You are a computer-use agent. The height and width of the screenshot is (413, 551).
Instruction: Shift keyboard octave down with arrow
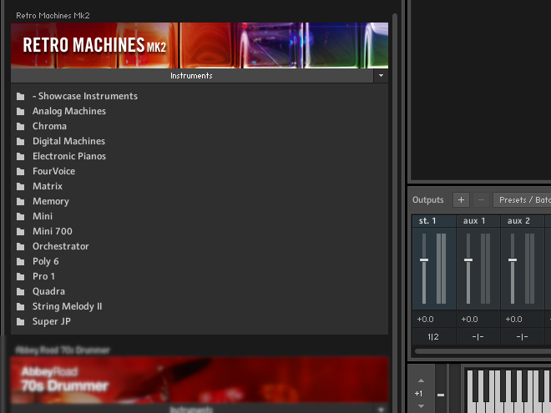(421, 406)
